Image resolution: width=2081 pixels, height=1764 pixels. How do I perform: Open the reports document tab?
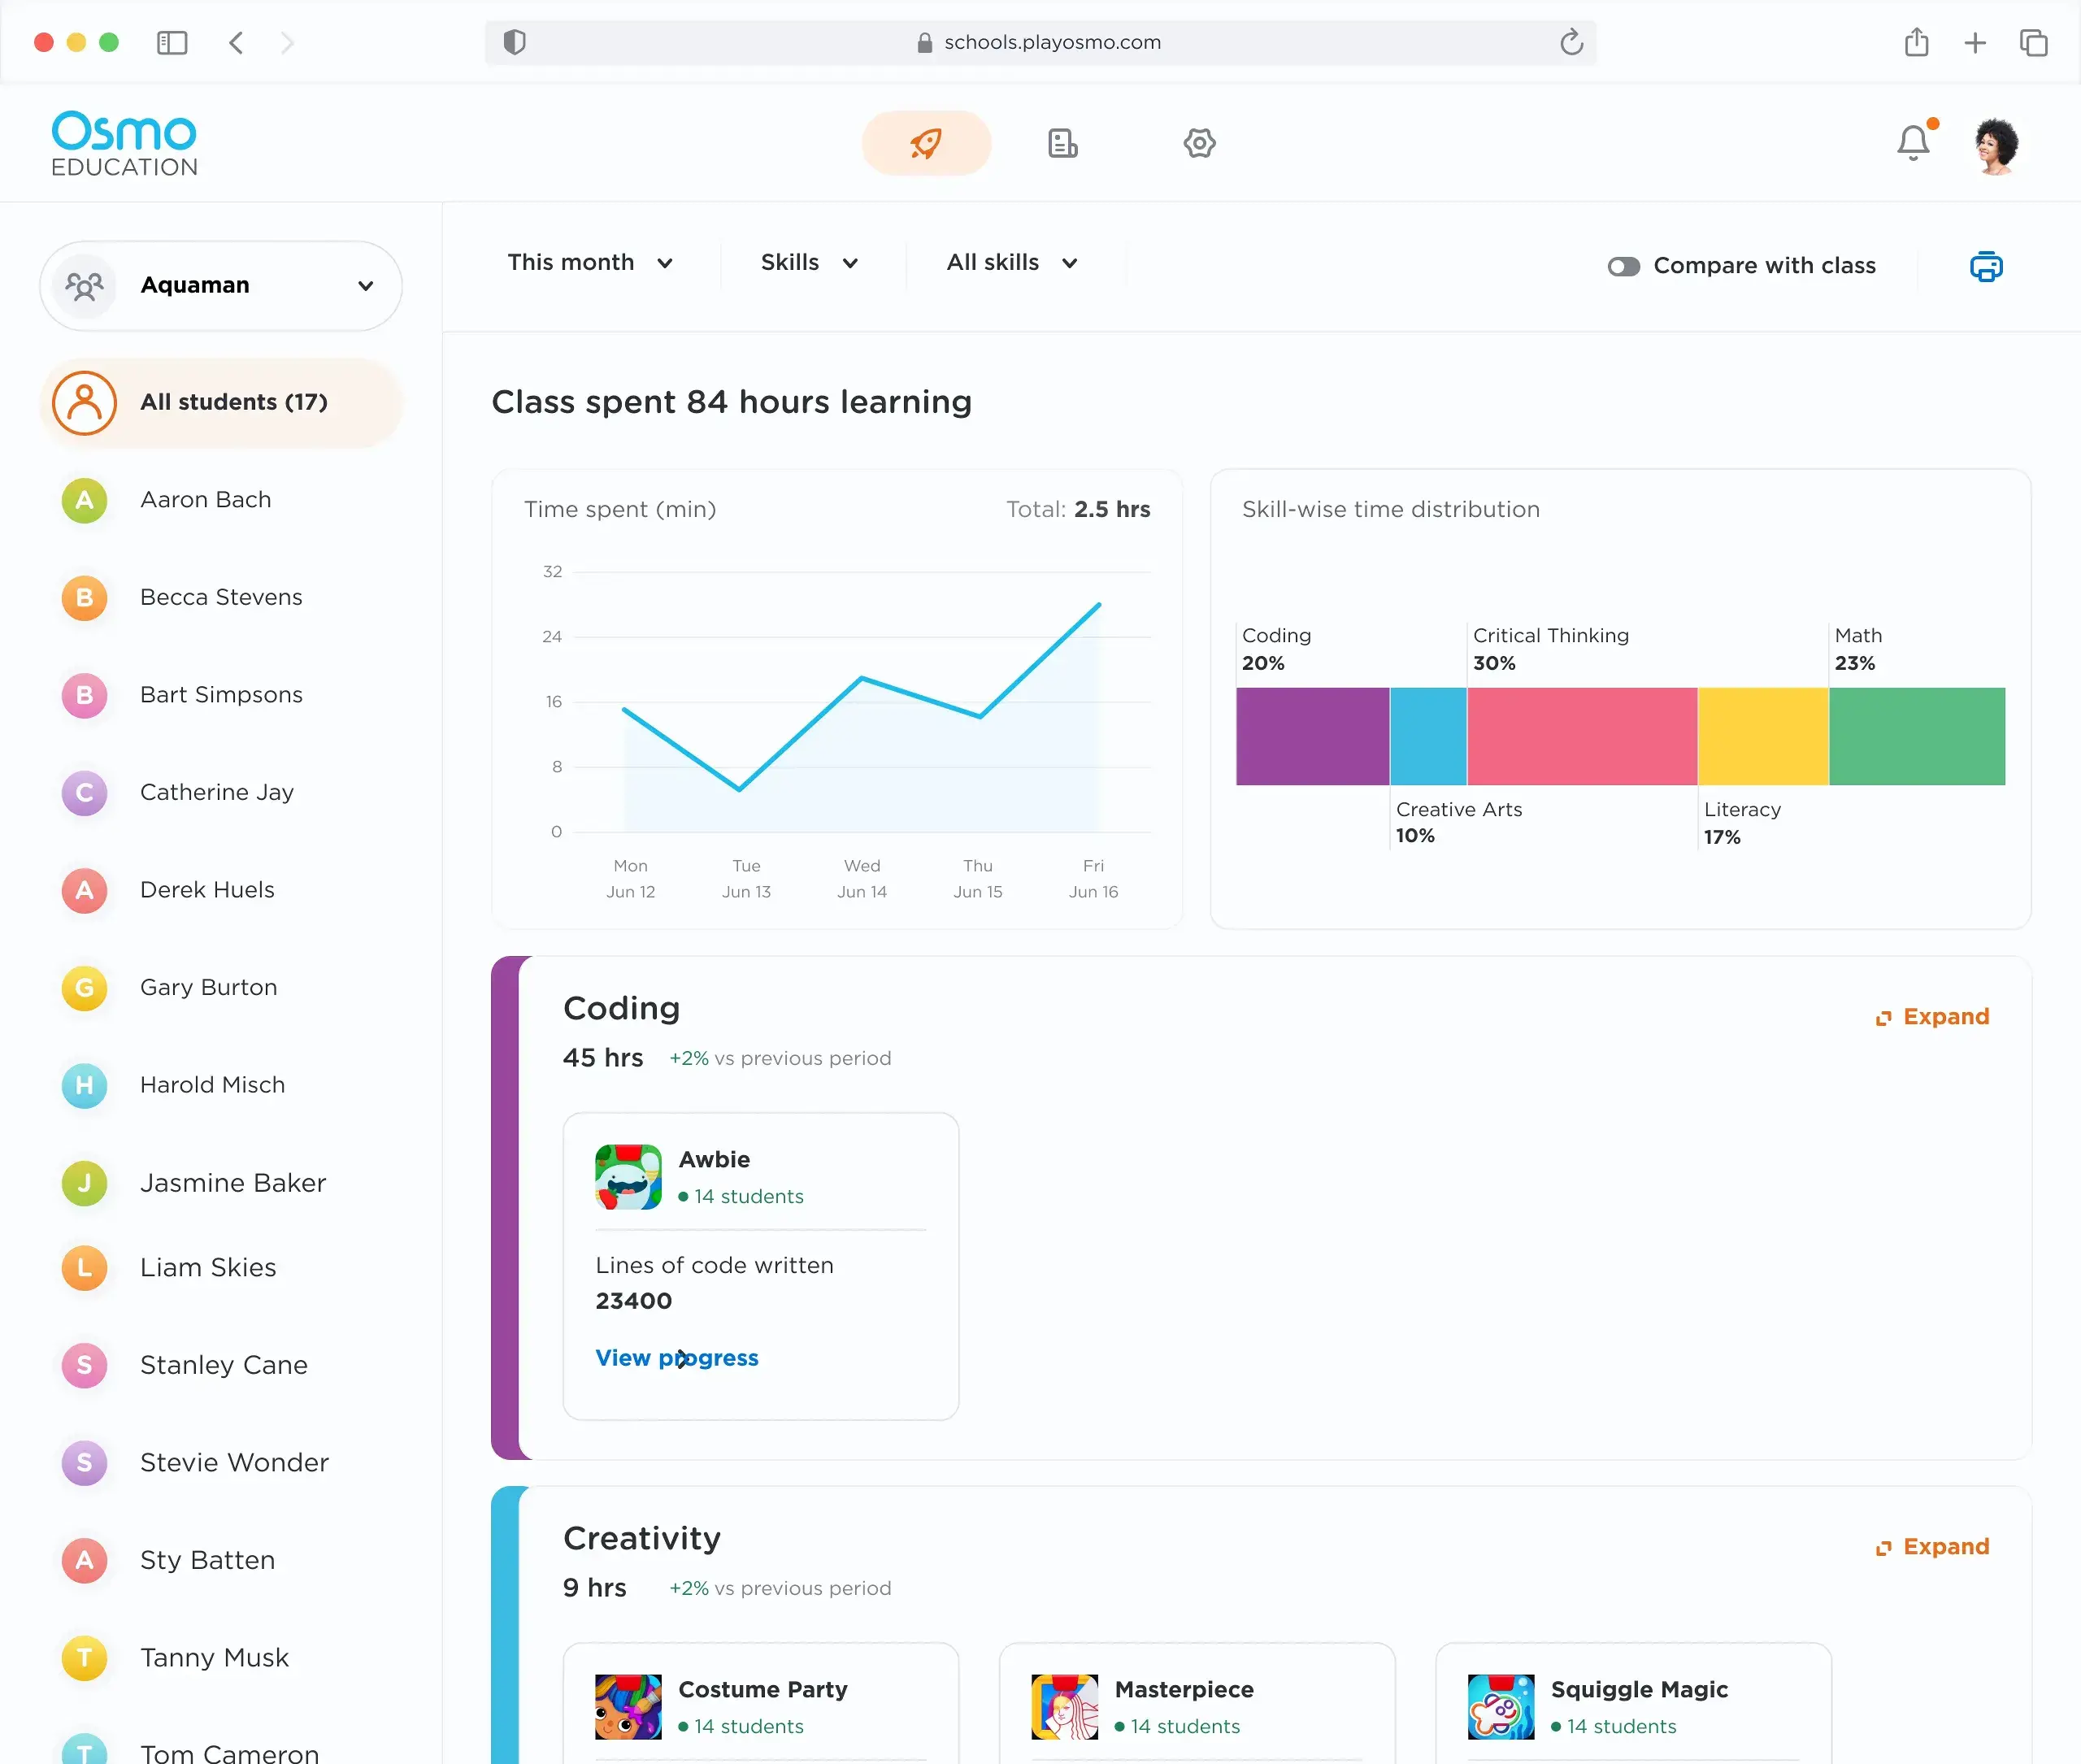click(1062, 143)
